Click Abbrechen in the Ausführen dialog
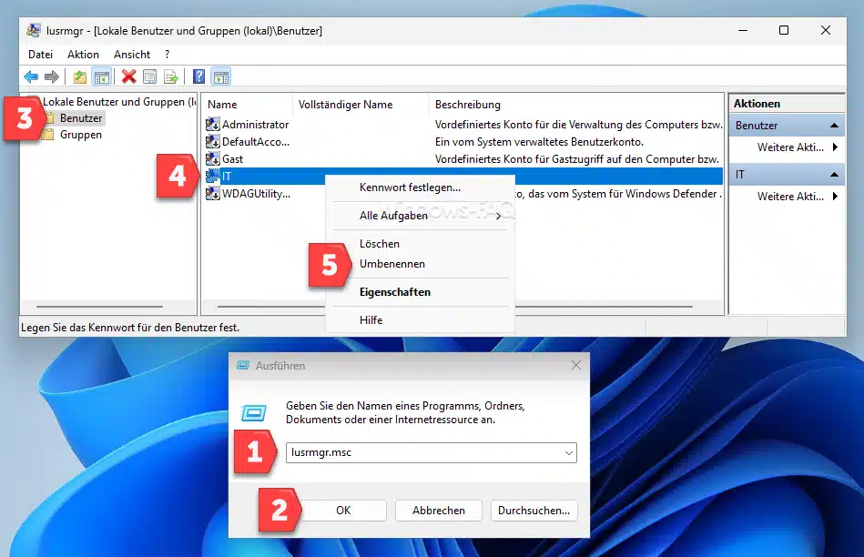 pos(439,511)
